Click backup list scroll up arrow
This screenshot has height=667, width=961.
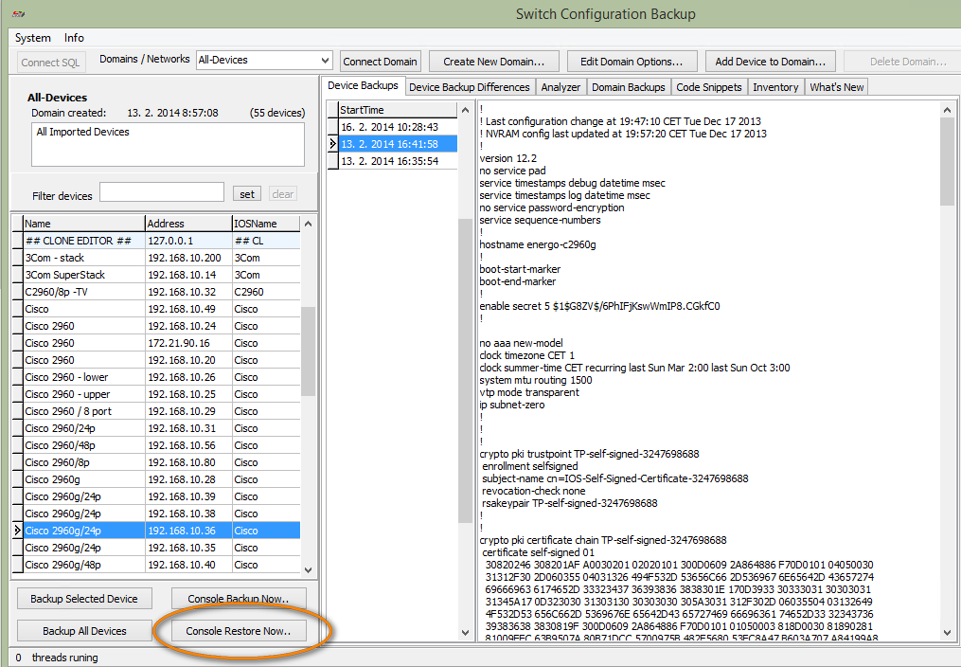tap(465, 110)
